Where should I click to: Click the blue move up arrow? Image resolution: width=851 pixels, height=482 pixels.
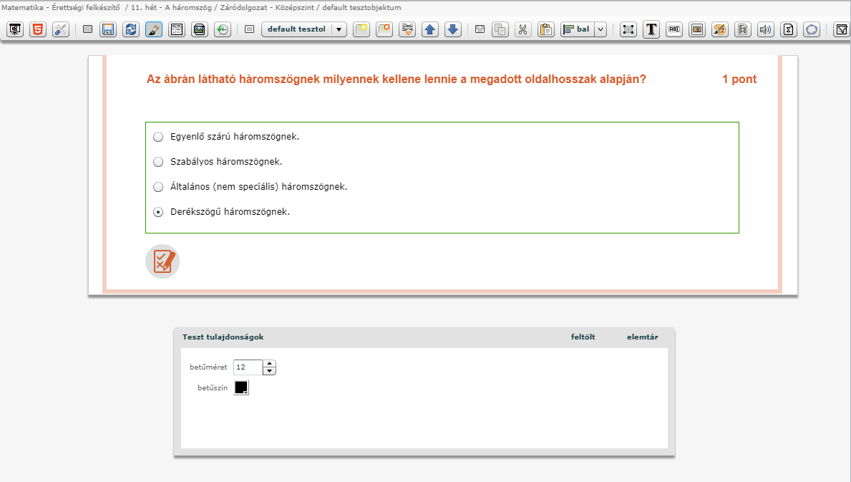(x=429, y=29)
